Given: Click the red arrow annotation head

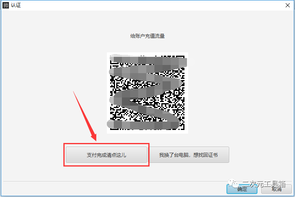Looking at the screenshot, I should 93,137.
